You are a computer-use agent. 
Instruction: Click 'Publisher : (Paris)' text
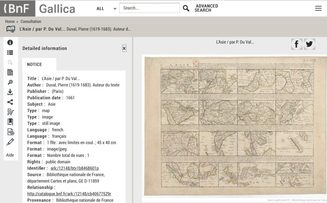point(45,91)
